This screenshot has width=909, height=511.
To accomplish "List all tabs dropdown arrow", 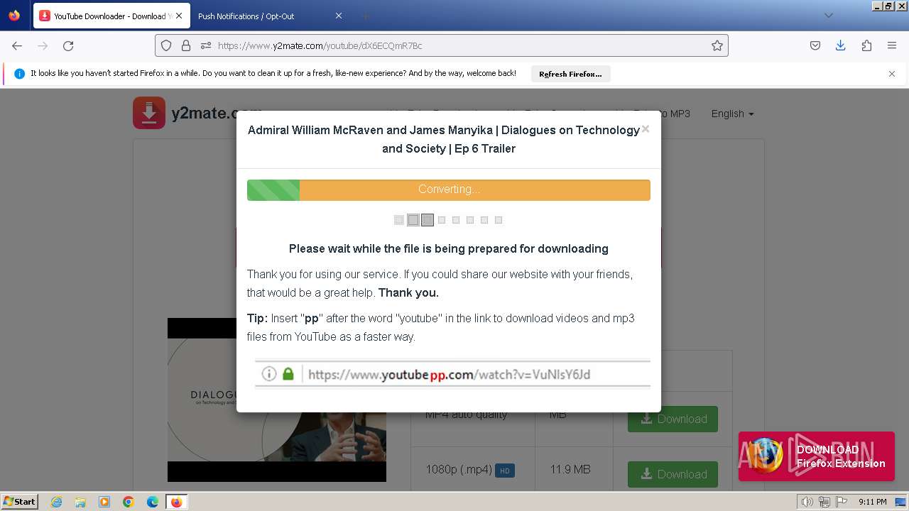I will click(828, 16).
